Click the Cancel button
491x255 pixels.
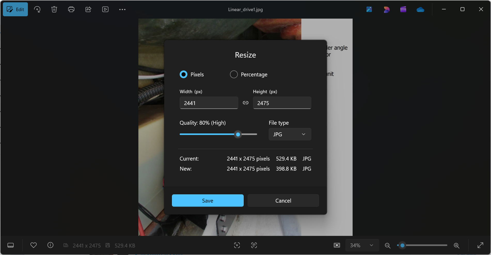[x=283, y=201]
